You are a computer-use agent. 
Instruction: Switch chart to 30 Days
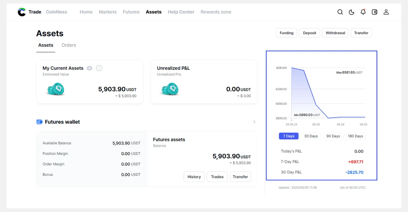311,136
